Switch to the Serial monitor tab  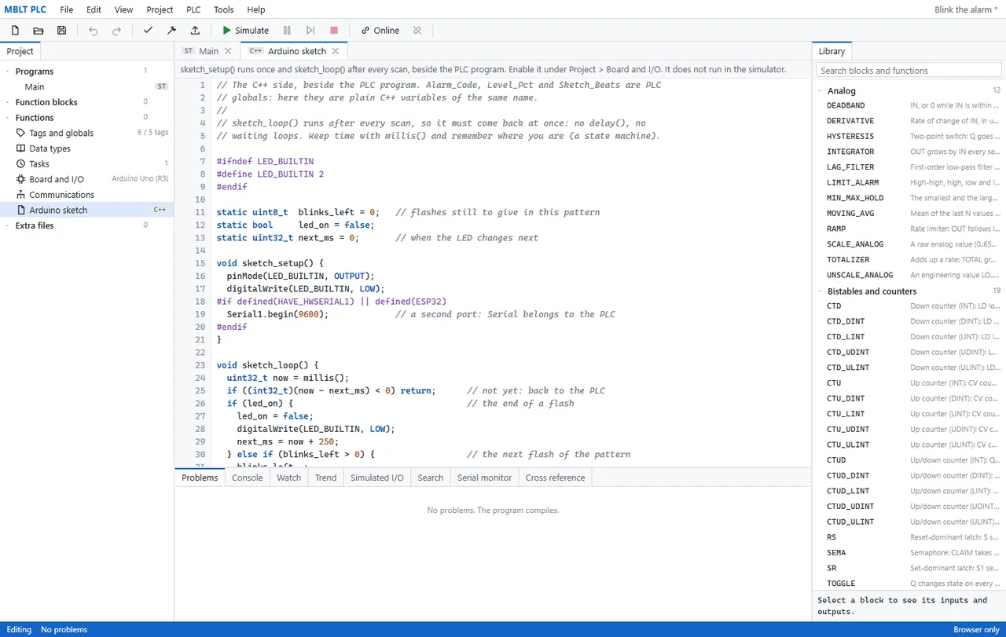coord(484,478)
